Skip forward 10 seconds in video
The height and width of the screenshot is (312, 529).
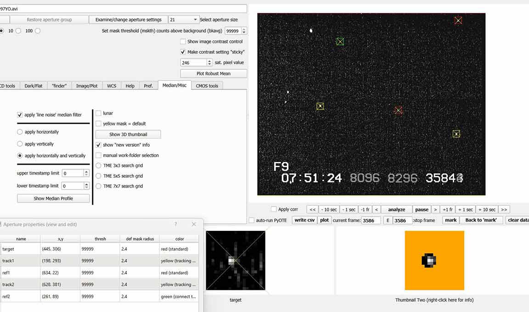coord(486,210)
